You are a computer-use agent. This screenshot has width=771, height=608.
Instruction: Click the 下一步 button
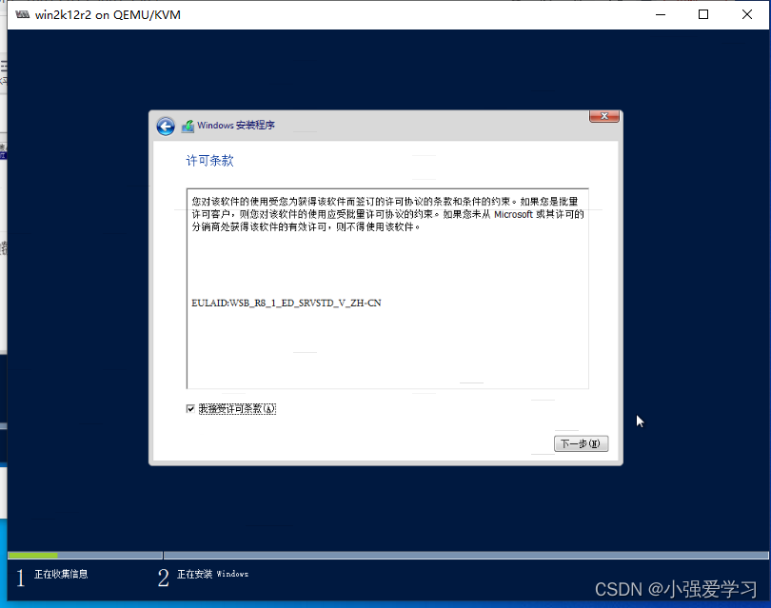click(x=581, y=443)
